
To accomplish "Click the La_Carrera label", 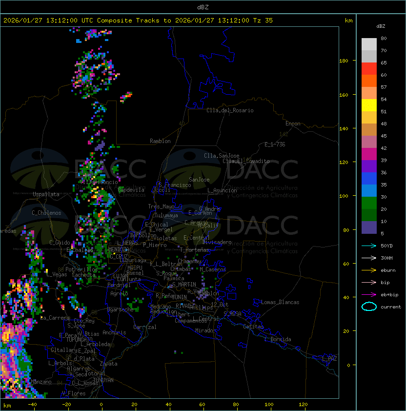I will 55,318.
